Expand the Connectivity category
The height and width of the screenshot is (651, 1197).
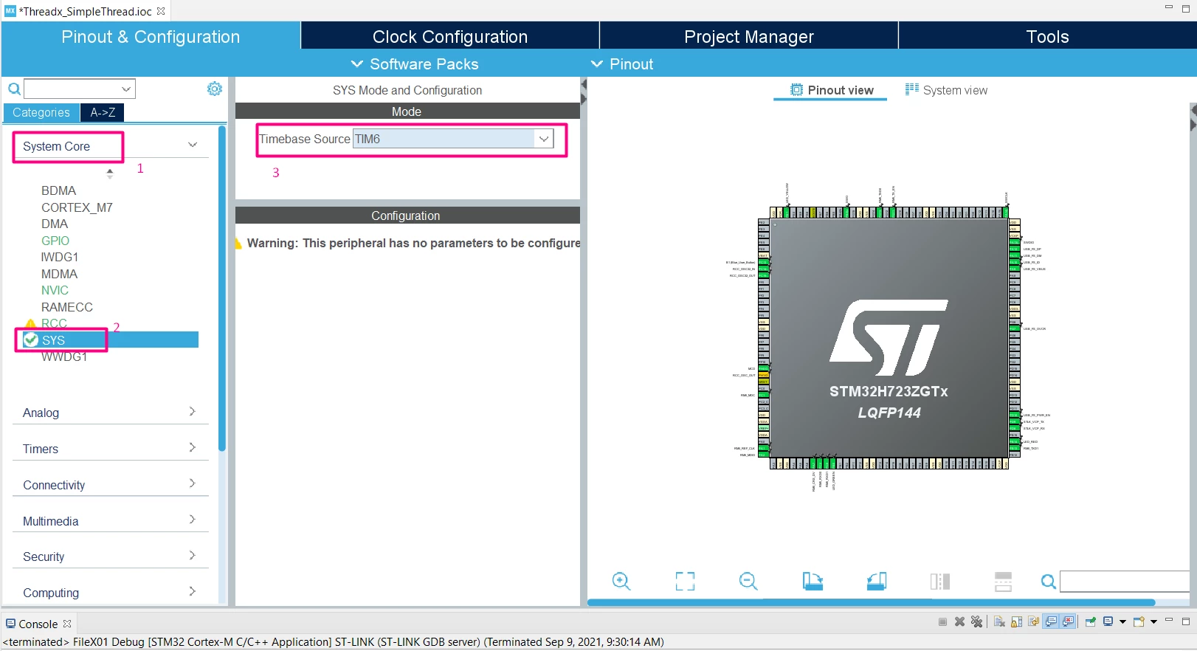pos(111,484)
